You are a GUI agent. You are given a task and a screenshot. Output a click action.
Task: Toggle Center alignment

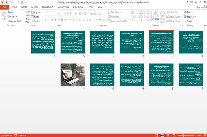[83, 20]
